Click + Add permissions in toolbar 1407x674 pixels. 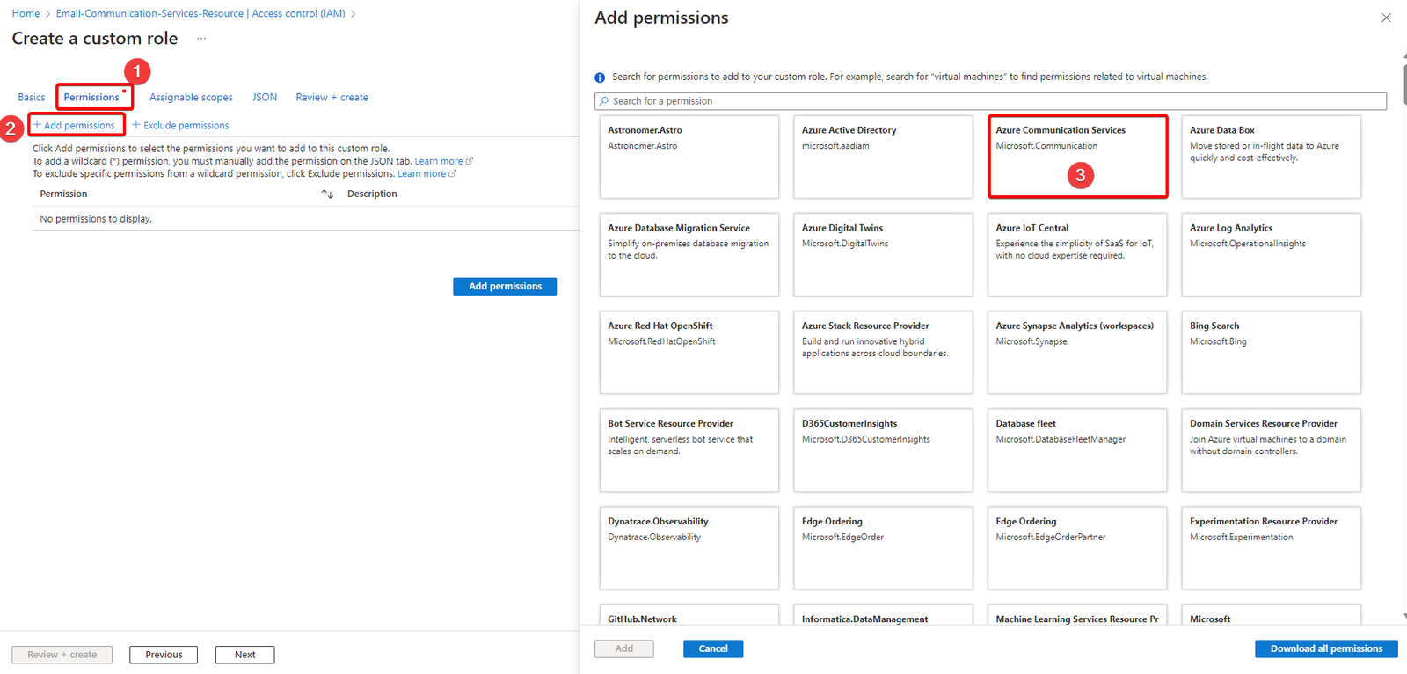74,125
